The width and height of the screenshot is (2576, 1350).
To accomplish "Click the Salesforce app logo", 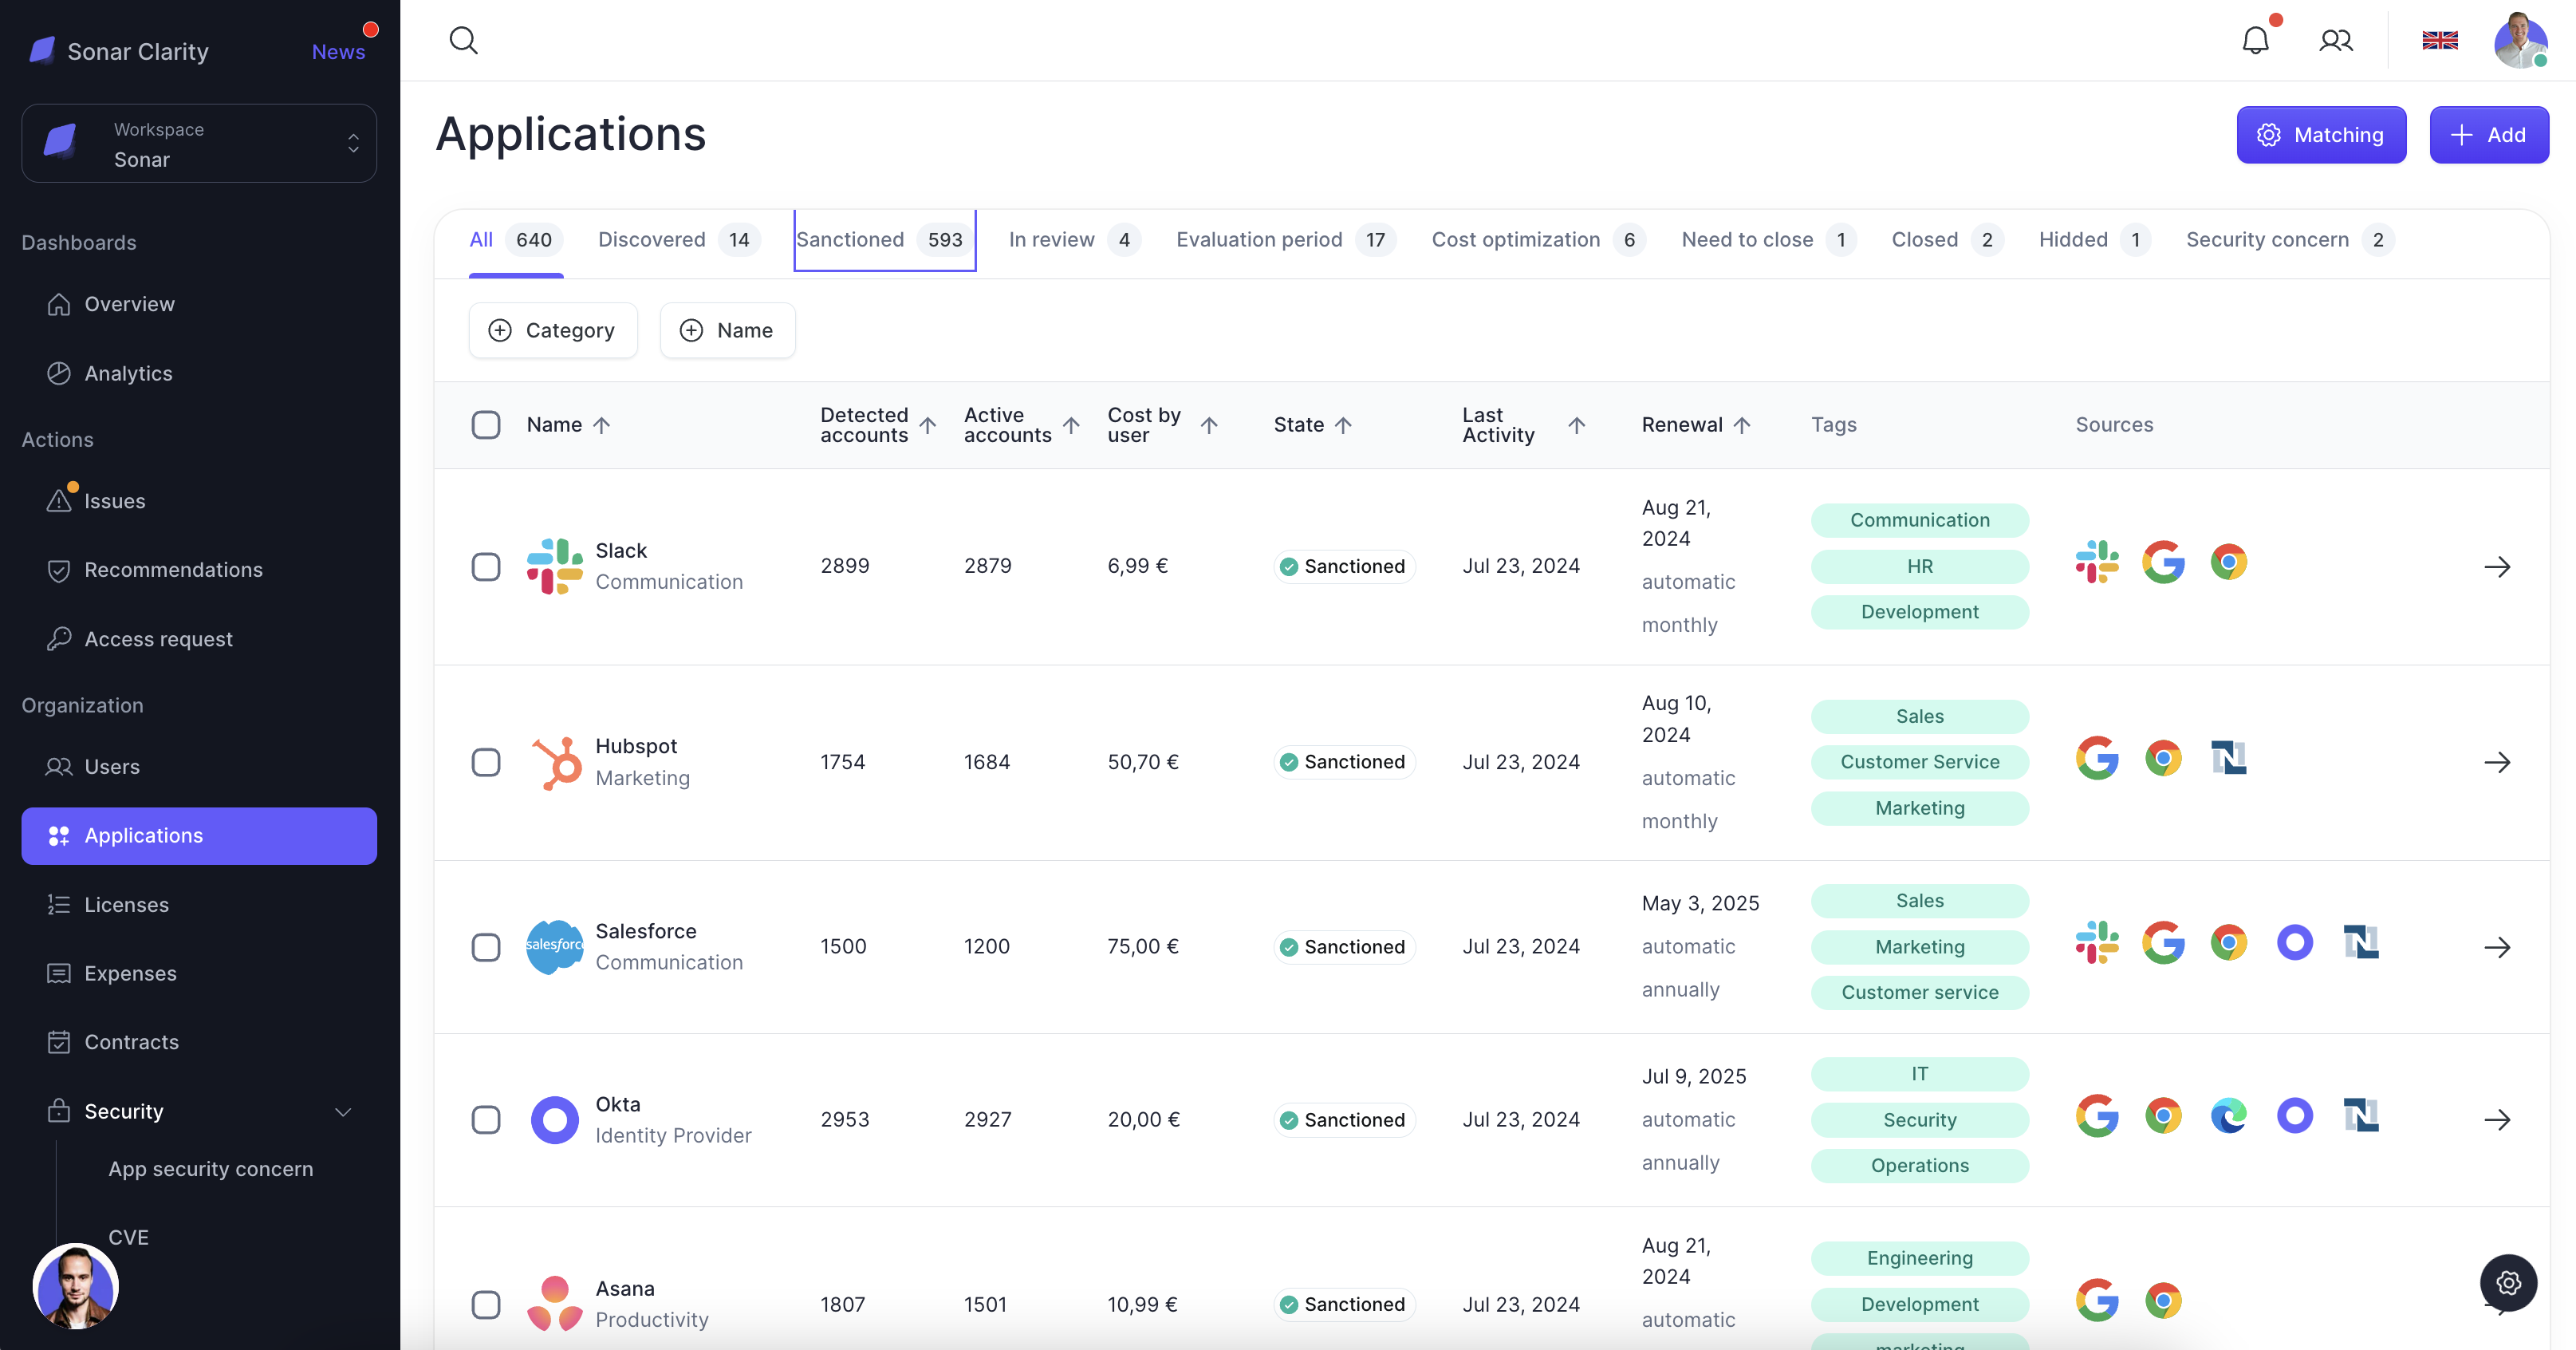I will (555, 945).
